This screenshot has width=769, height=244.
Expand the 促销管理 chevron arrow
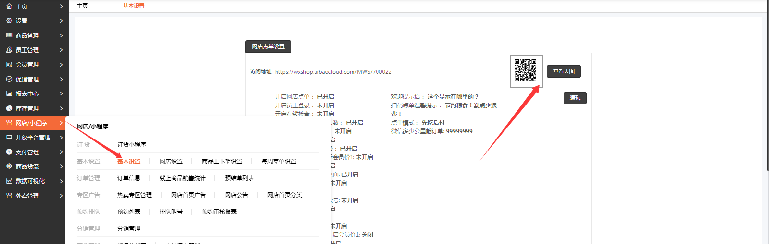61,79
